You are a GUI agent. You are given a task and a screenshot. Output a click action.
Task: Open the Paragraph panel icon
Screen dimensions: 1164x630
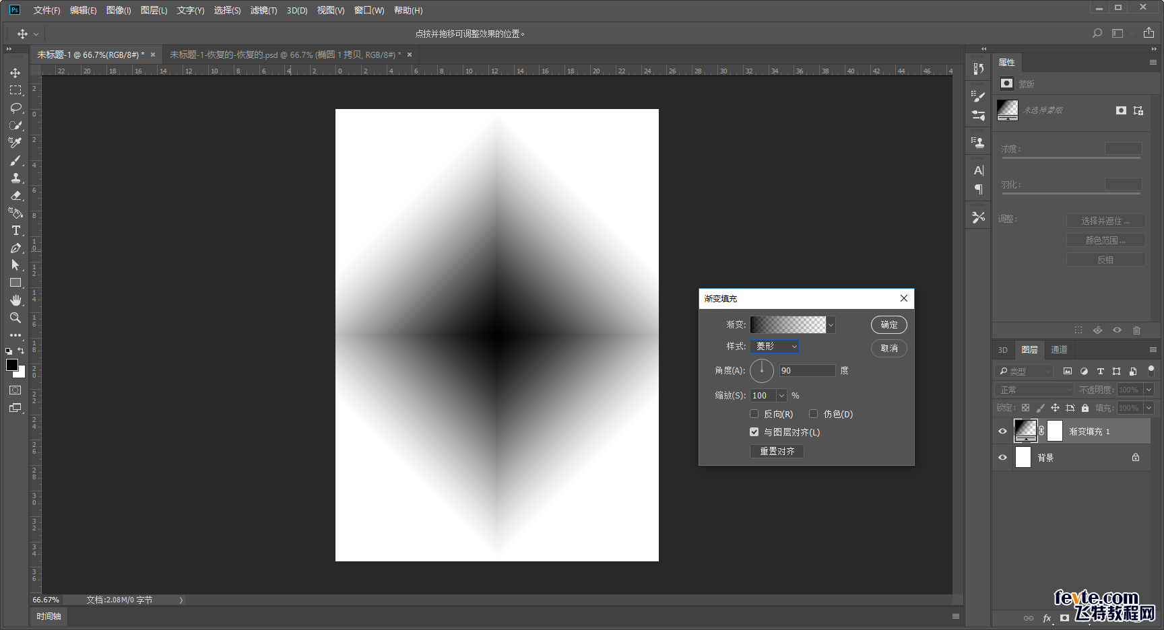[x=979, y=190]
